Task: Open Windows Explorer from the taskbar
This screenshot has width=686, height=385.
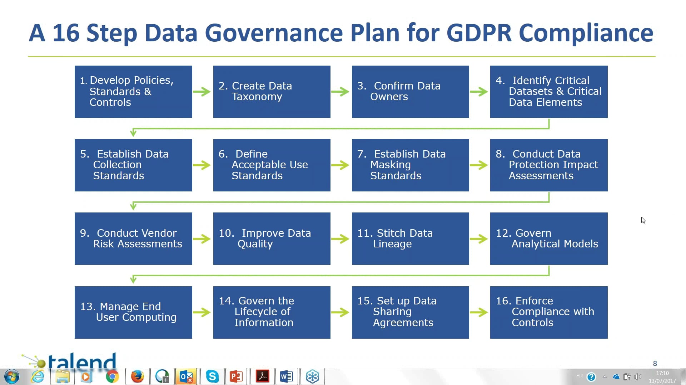Action: tap(63, 376)
